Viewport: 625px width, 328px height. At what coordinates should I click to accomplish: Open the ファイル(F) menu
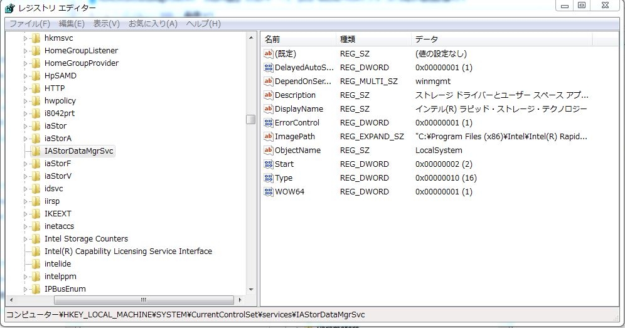tap(30, 23)
